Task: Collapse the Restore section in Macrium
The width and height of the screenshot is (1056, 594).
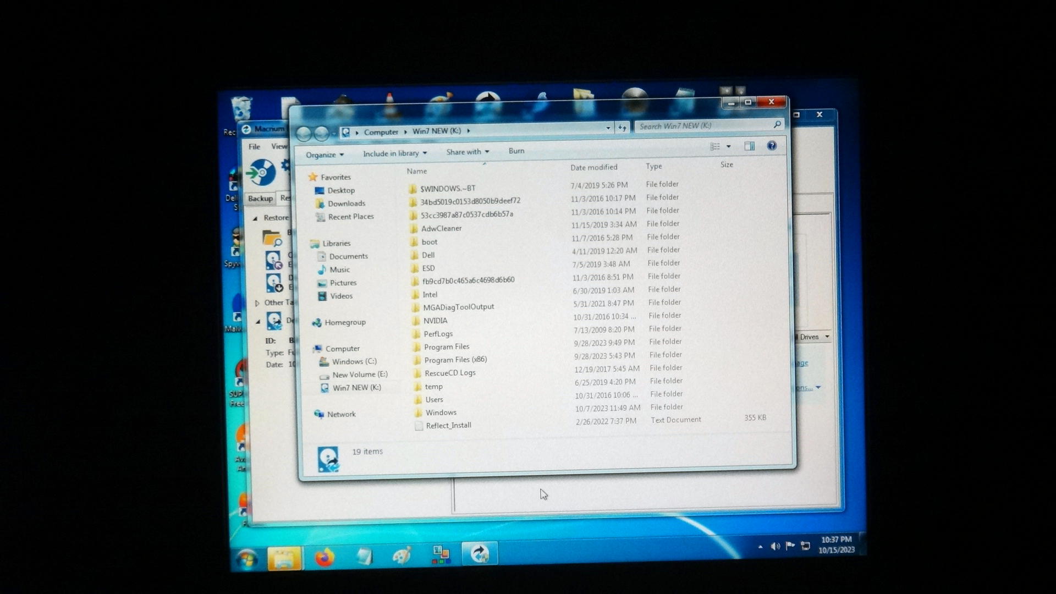Action: tap(255, 219)
